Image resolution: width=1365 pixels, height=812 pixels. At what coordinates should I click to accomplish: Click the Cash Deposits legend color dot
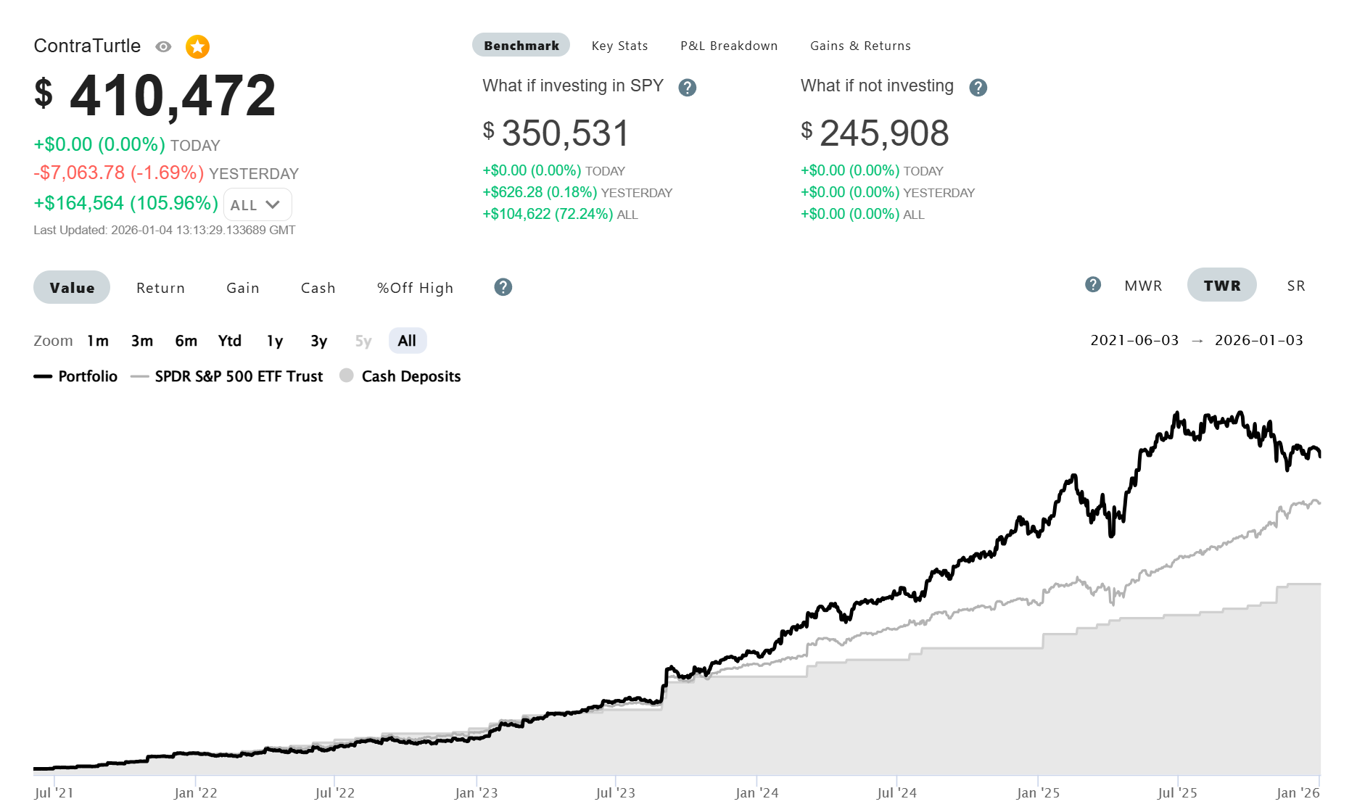pyautogui.click(x=347, y=376)
